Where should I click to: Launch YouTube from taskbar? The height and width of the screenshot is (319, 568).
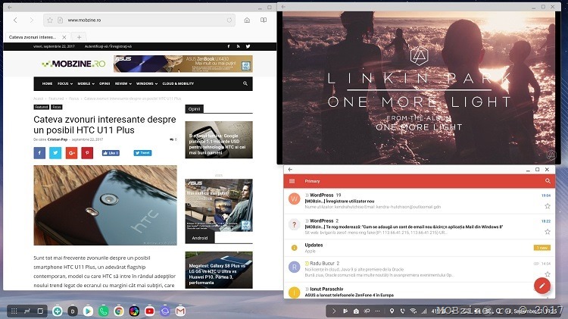coord(149,311)
